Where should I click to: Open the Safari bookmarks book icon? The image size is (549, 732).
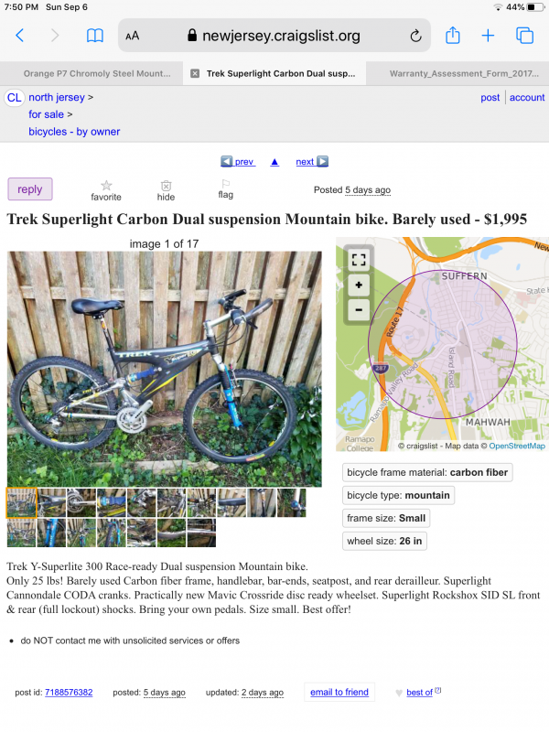(x=95, y=36)
